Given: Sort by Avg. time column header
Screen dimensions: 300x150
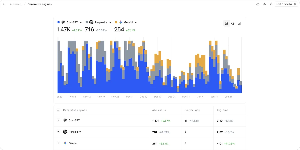Looking at the screenshot, I should click(x=222, y=110).
